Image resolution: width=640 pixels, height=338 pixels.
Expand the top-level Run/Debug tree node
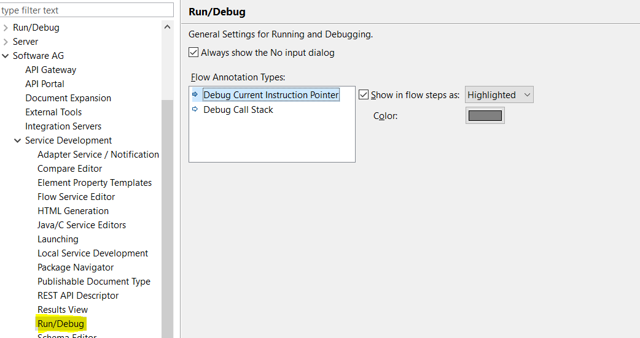pyautogui.click(x=6, y=28)
